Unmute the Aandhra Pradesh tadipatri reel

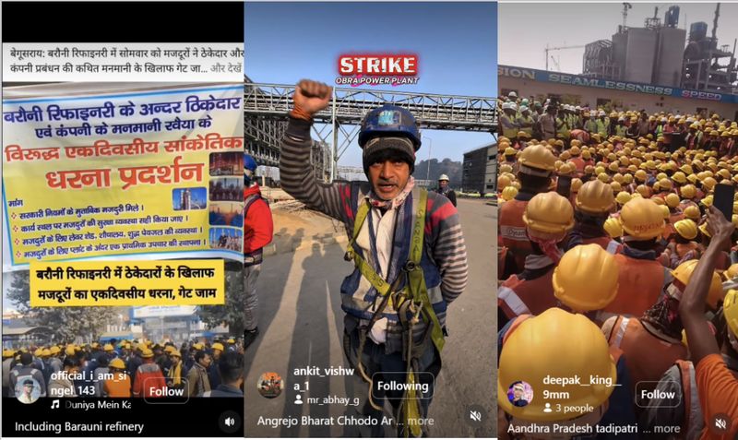click(720, 423)
